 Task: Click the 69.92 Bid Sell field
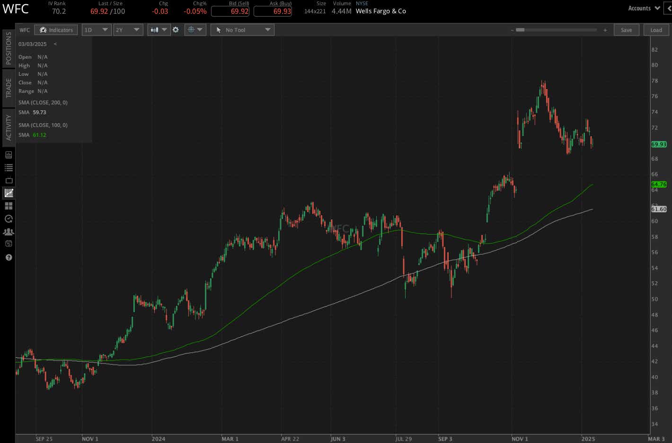(230, 11)
